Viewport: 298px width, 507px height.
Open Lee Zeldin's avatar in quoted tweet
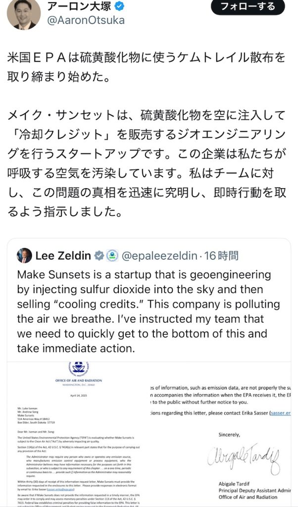(25, 255)
